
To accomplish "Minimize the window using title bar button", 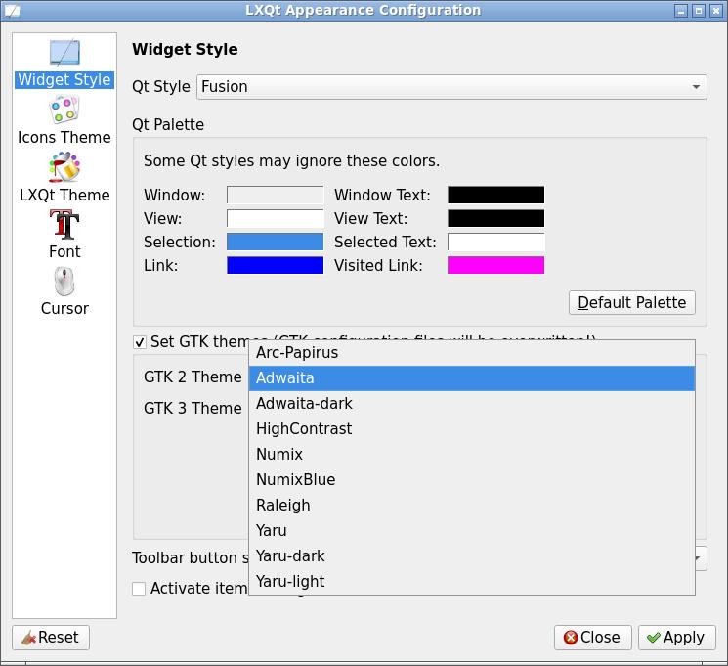I will [x=681, y=11].
